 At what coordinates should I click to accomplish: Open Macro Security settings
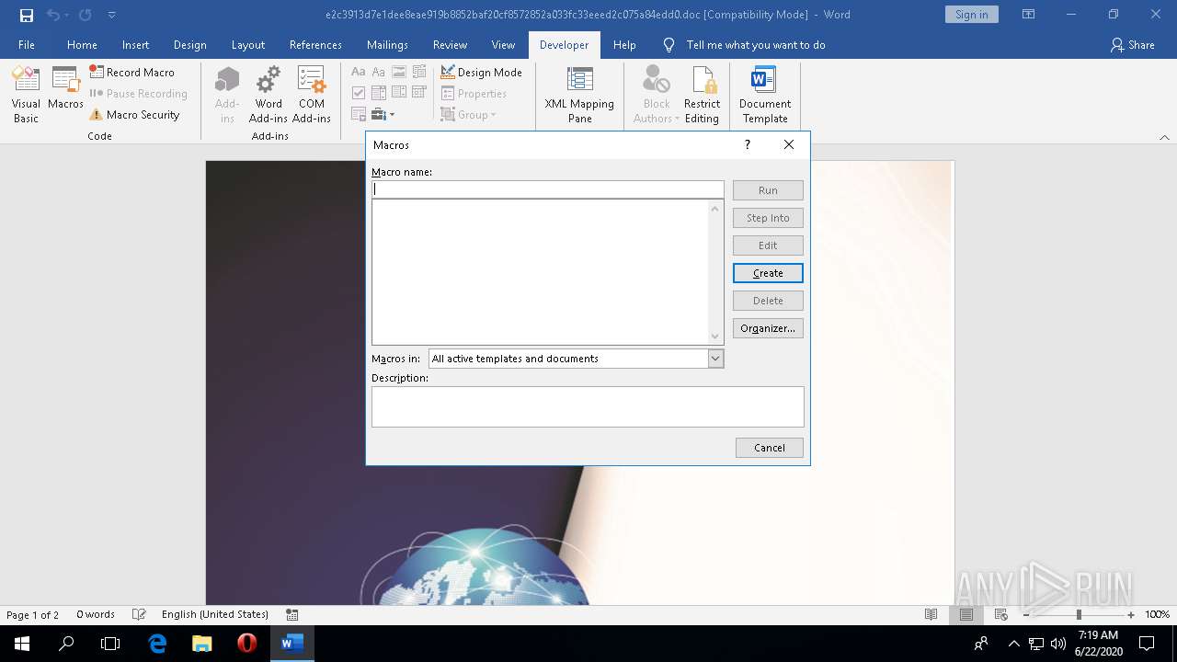click(x=134, y=115)
